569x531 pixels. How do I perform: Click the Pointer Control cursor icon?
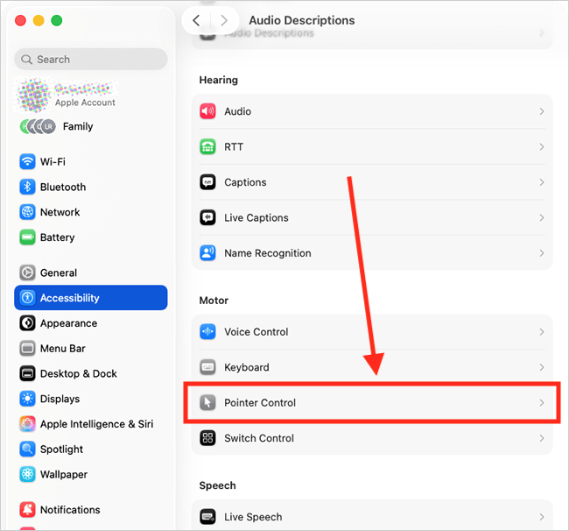coord(207,403)
